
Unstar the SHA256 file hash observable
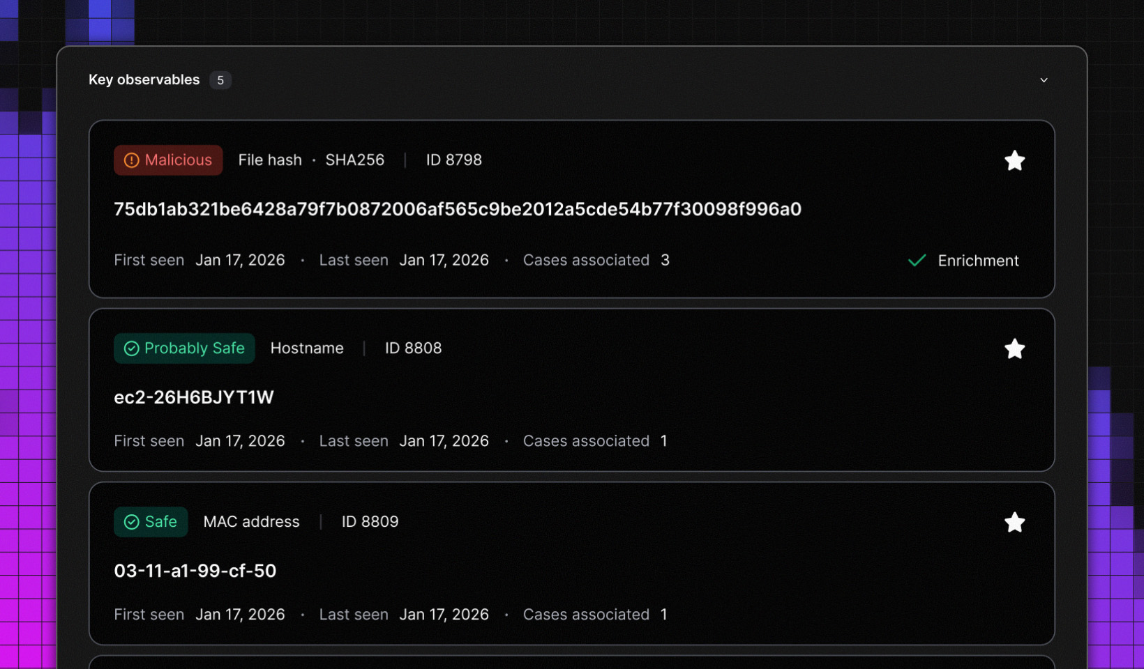[1014, 161]
